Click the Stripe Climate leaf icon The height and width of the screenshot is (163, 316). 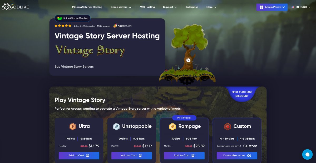coord(60,18)
